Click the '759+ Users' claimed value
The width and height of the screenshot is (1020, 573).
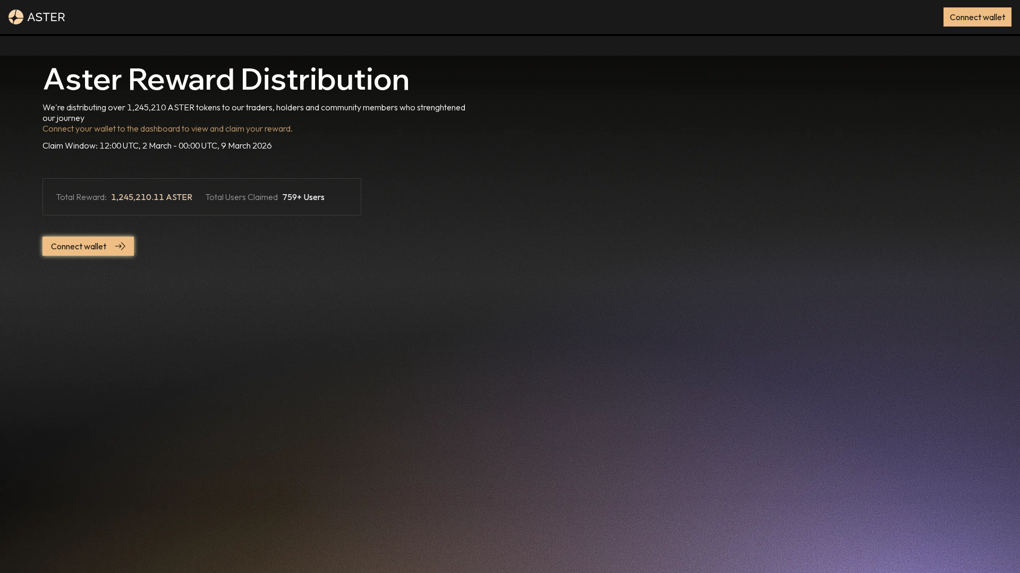click(303, 197)
